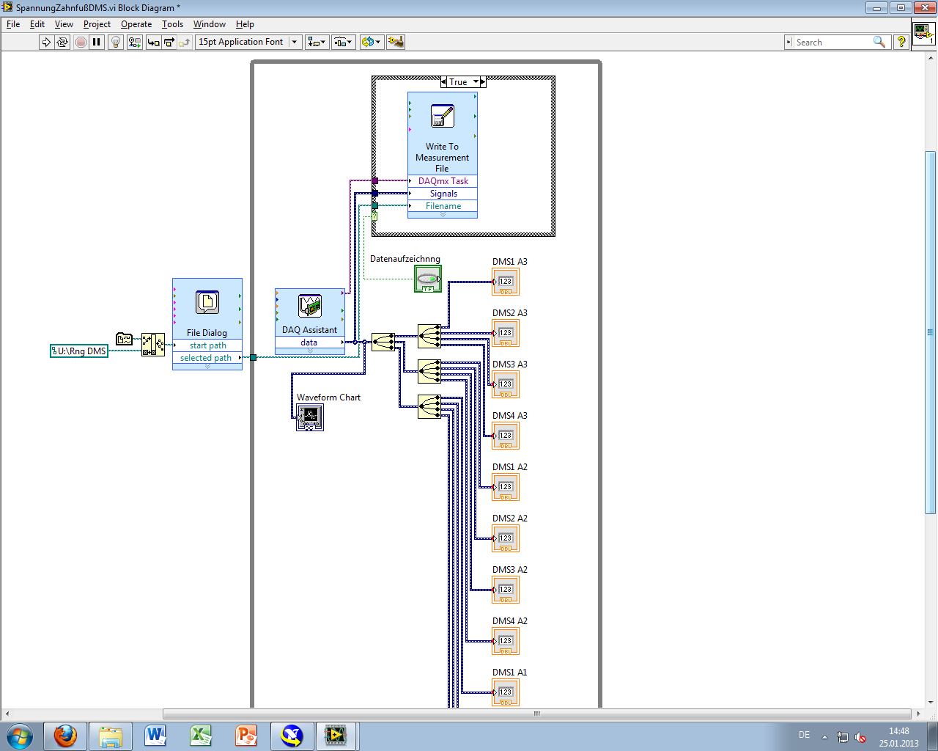
Task: Click the Clean Up Diagram icon
Action: [x=396, y=43]
